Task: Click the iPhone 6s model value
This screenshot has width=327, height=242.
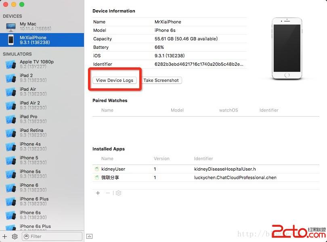Action: 165,30
